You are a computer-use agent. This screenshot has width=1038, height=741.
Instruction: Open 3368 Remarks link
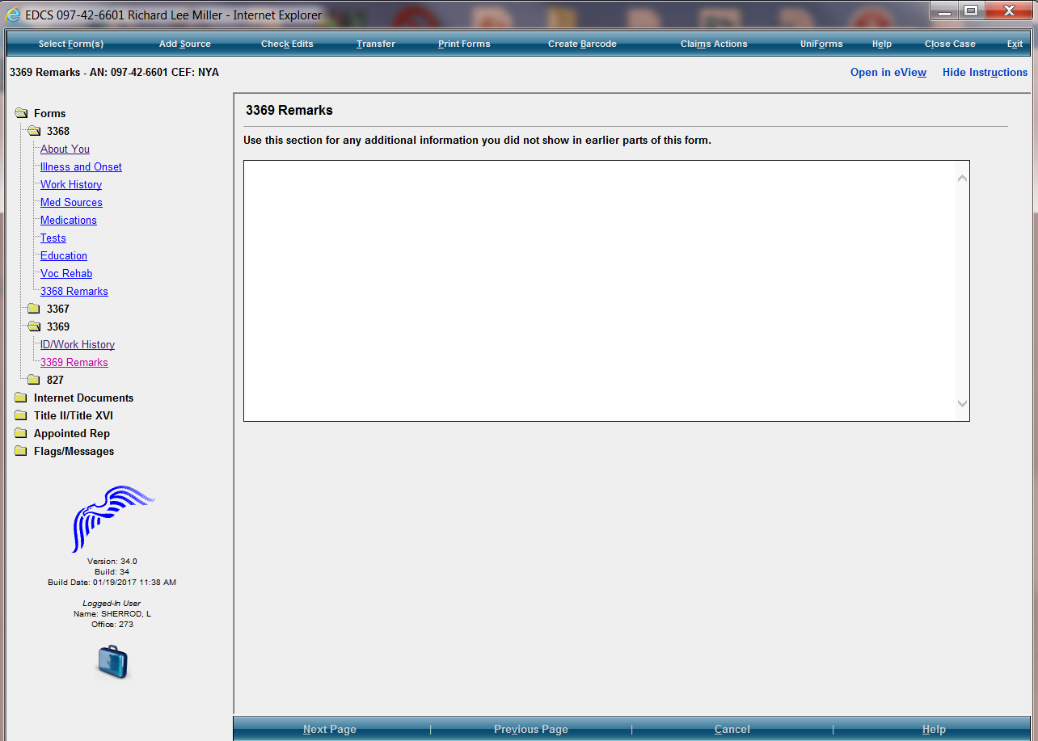tap(74, 291)
